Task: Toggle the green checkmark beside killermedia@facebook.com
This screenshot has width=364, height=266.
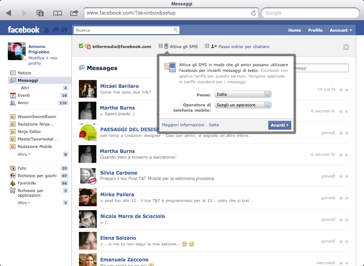Action: point(81,46)
